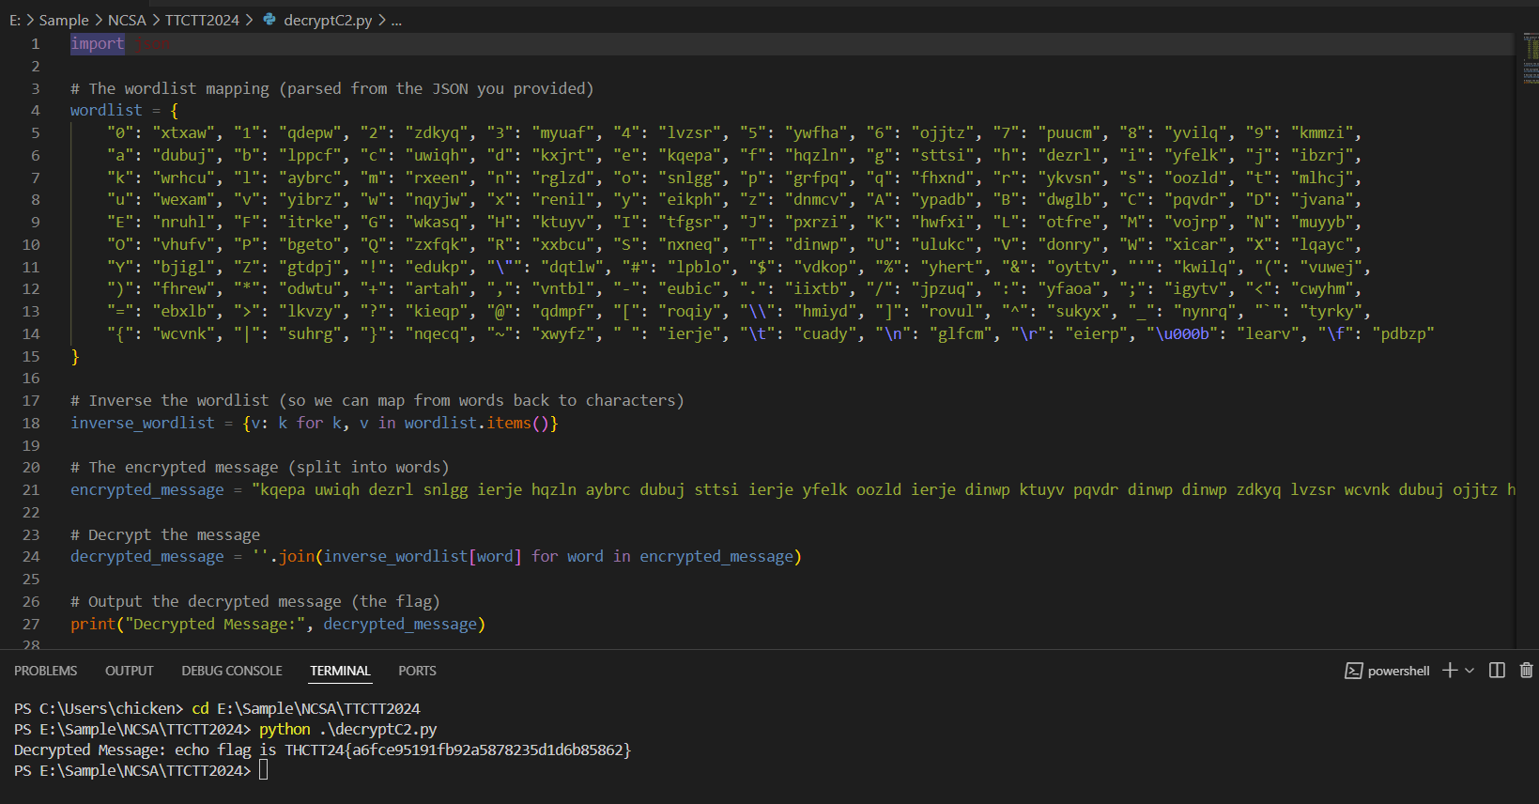Image resolution: width=1539 pixels, height=804 pixels.
Task: Click the 'python .\decryptC2.py' terminal command
Action: [x=348, y=729]
